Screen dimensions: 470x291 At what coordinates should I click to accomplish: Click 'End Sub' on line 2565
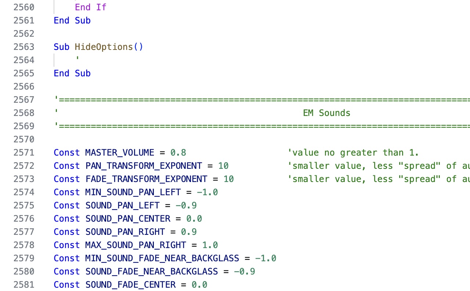pos(72,73)
